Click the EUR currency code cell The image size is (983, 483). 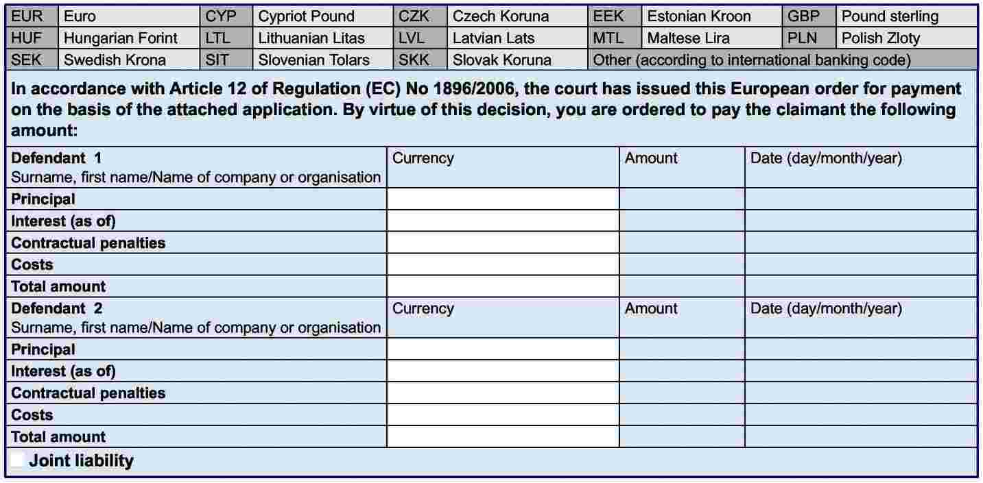27,16
